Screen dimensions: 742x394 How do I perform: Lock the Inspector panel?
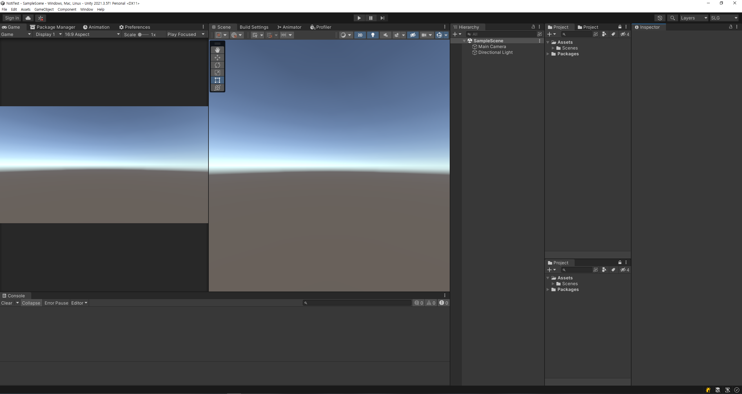[x=730, y=27]
